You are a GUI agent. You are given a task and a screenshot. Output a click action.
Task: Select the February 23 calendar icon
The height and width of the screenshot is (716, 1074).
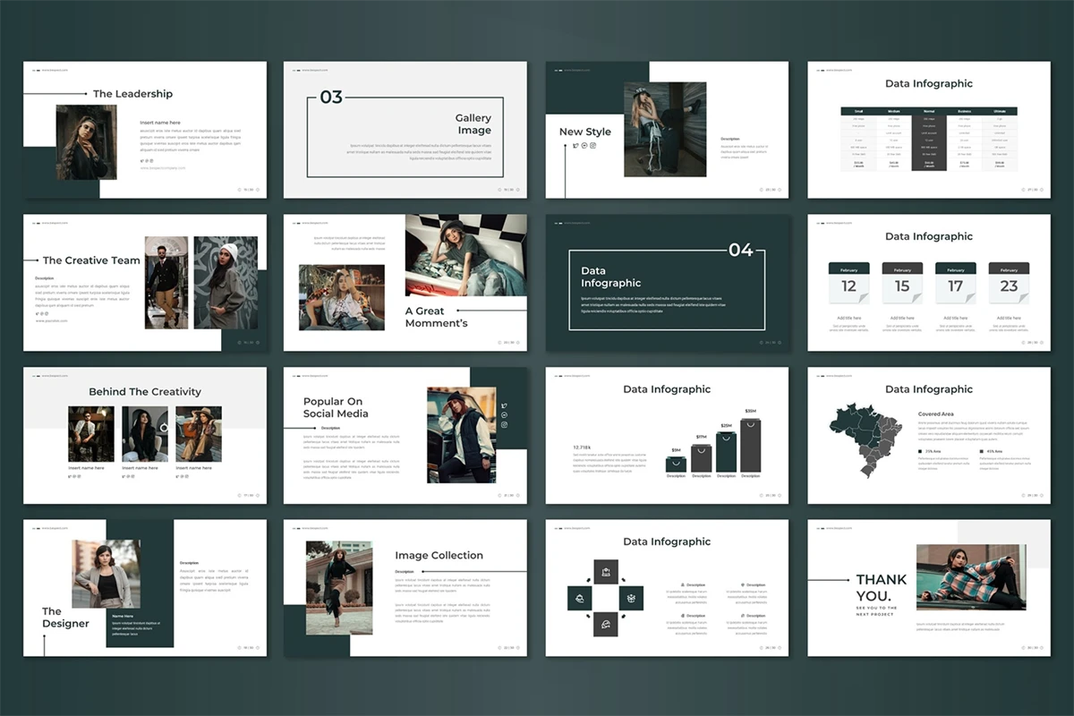(x=1009, y=283)
